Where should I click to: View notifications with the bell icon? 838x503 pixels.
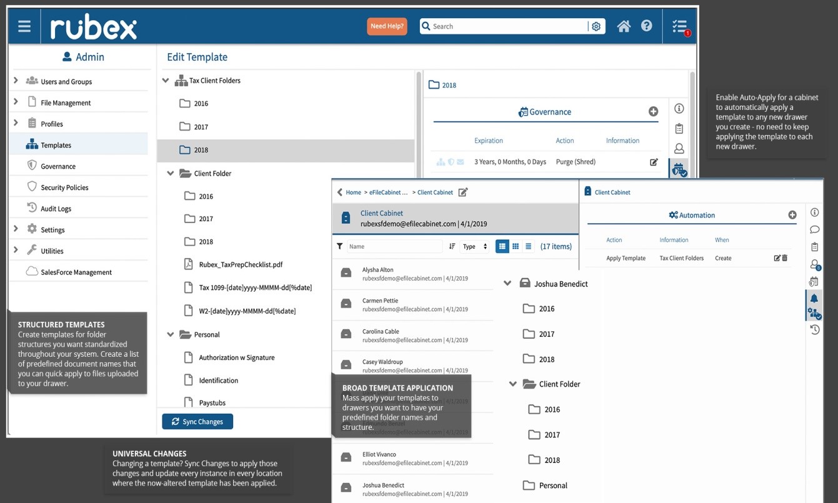(x=814, y=298)
